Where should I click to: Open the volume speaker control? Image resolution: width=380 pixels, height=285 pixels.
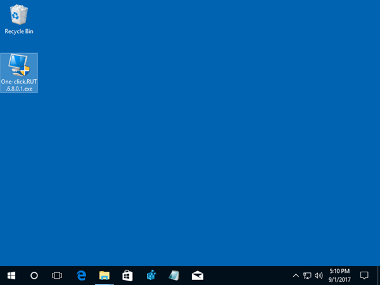318,275
